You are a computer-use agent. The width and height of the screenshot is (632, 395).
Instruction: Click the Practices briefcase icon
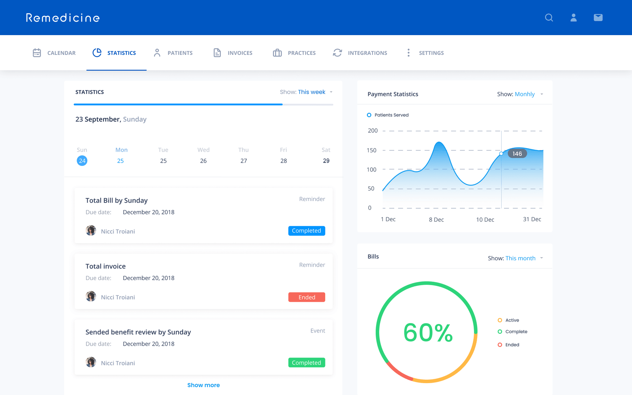pos(277,53)
